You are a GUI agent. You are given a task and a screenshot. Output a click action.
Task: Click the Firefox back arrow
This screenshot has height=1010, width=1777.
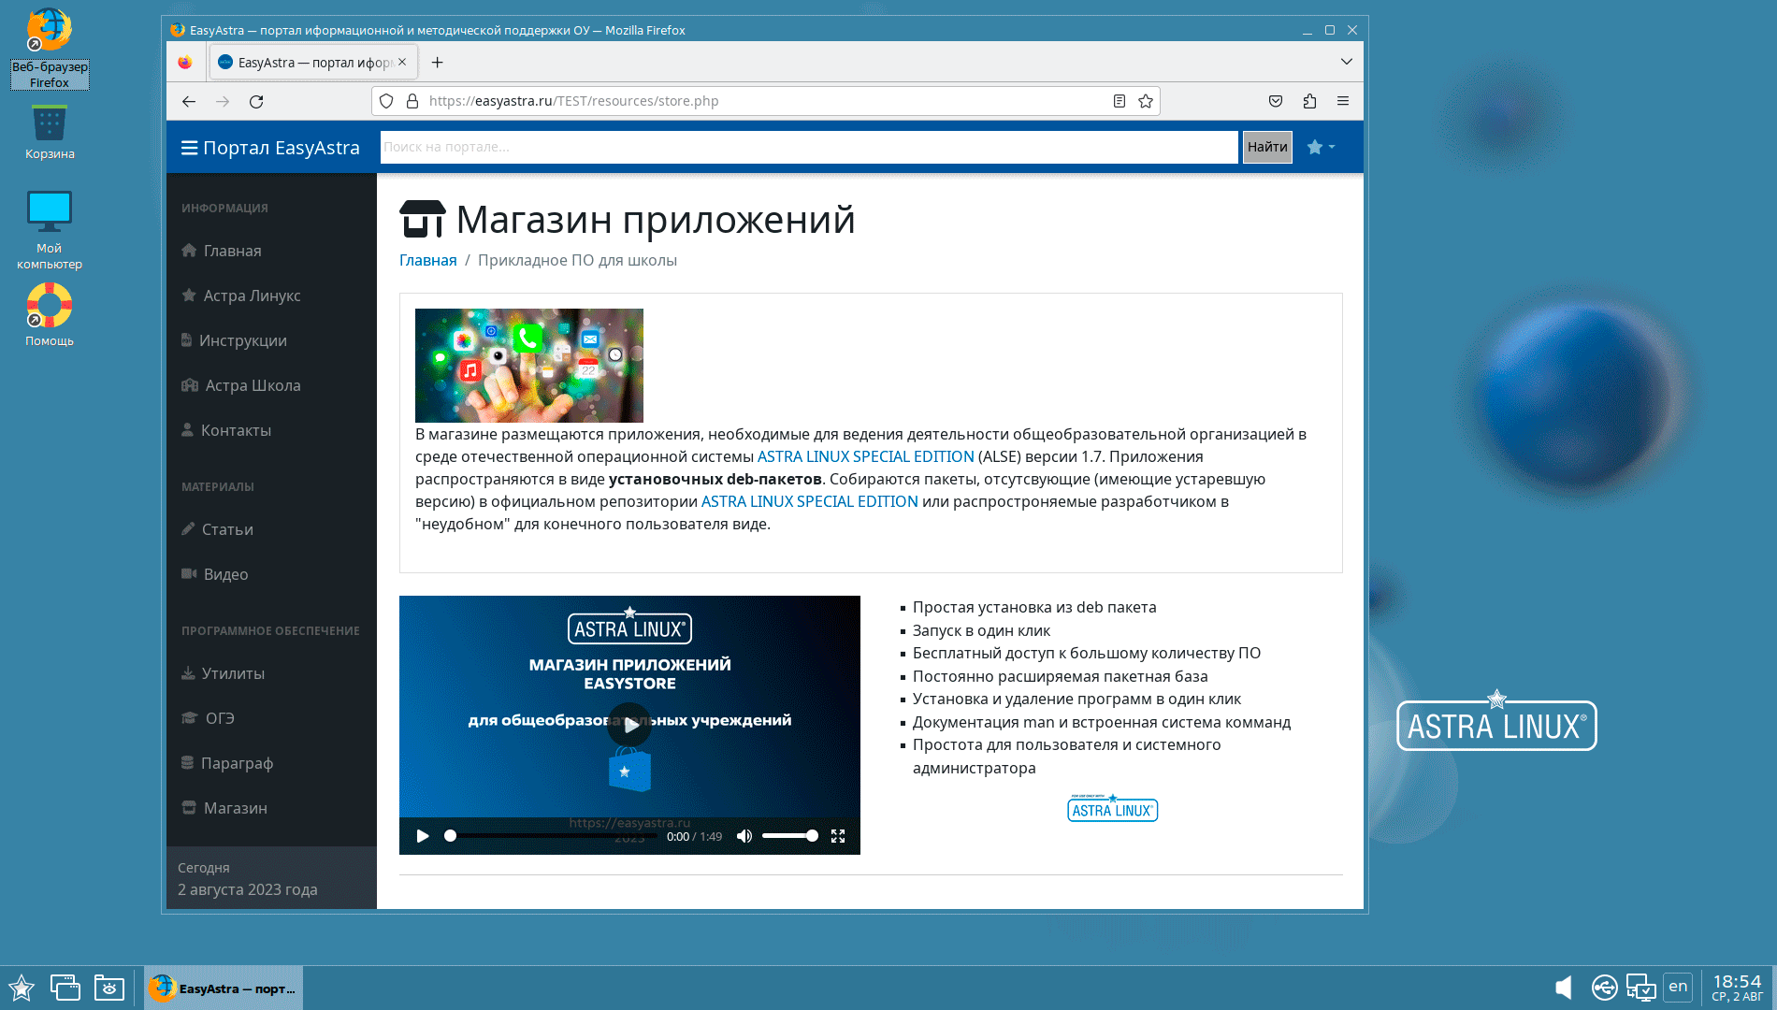pyautogui.click(x=189, y=101)
